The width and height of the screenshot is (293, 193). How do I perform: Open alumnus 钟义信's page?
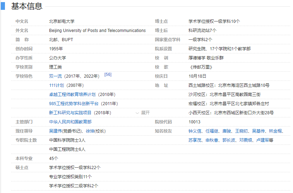pos(195,131)
